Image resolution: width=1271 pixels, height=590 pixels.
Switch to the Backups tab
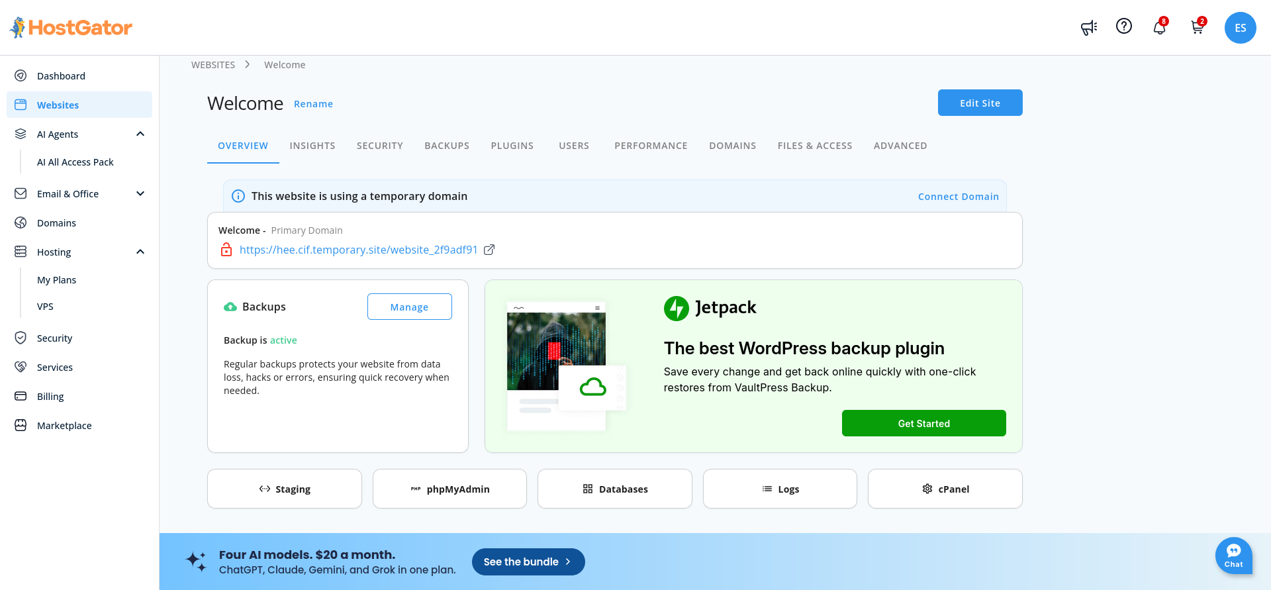coord(447,146)
